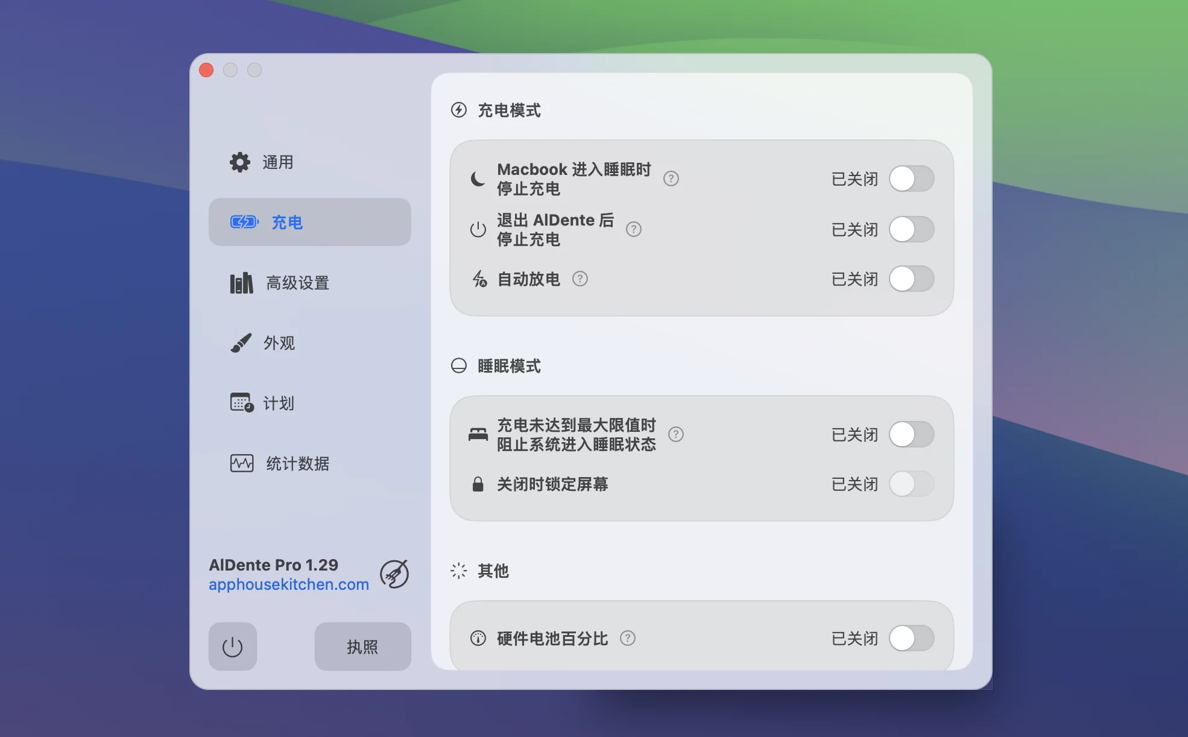Select the 充电 charging tab
1188x737 pixels.
[309, 222]
